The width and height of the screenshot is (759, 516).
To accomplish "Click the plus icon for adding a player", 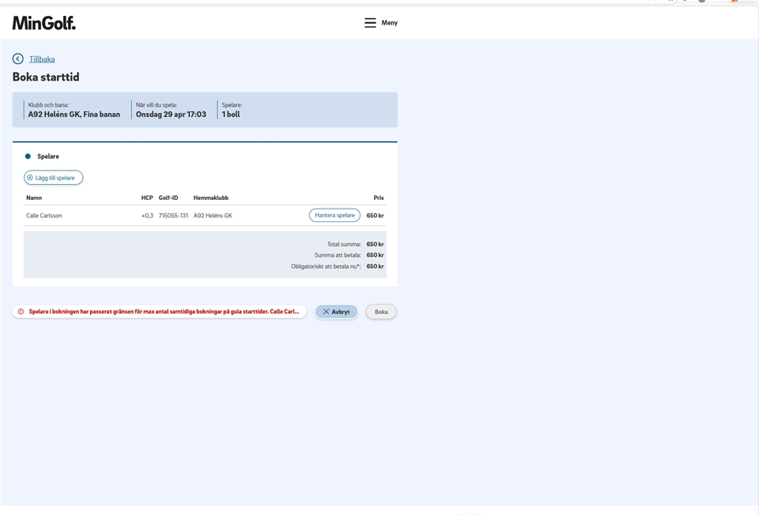I will pos(30,178).
